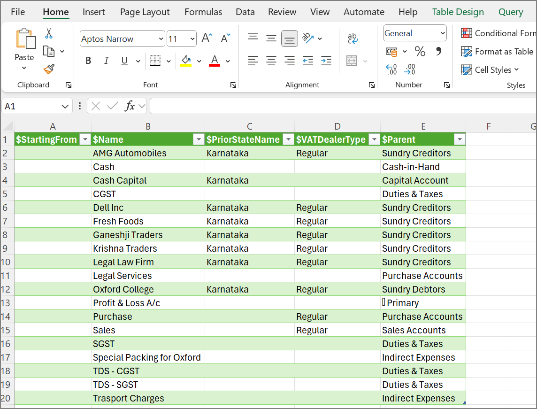Decrease font size with the smaller A icon
The height and width of the screenshot is (409, 537).
pos(225,38)
